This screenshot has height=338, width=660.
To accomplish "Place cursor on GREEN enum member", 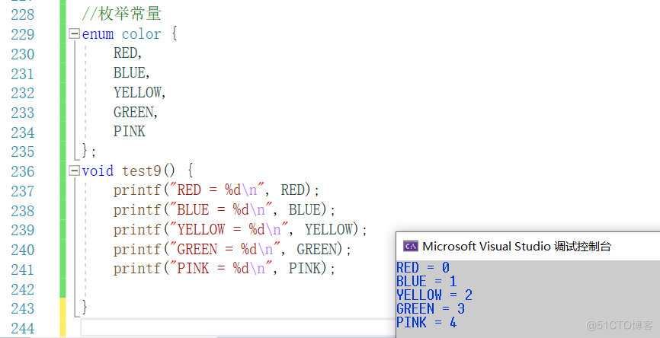I will 133,112.
